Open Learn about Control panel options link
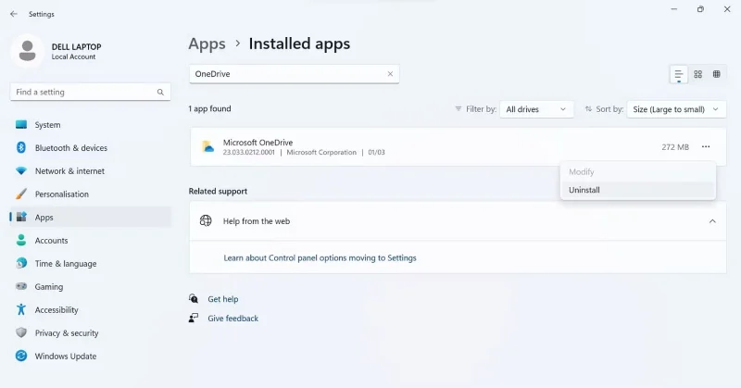 pos(320,258)
